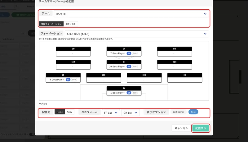This screenshot has width=248, height=142.
Task: Click the swap Home/Away arrows icon in background
Action: (16, 6)
